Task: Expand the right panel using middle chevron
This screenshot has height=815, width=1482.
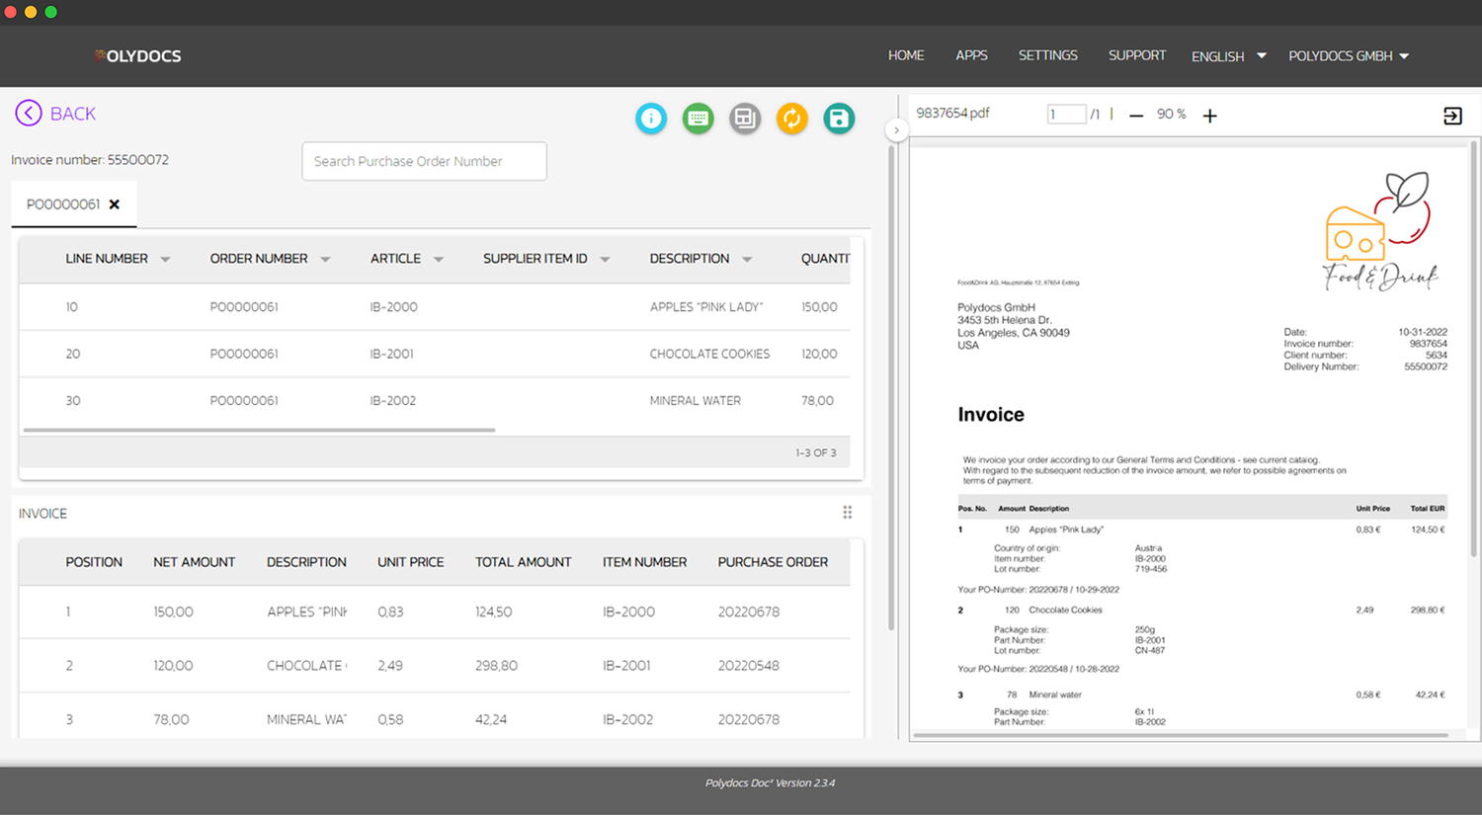Action: (897, 129)
